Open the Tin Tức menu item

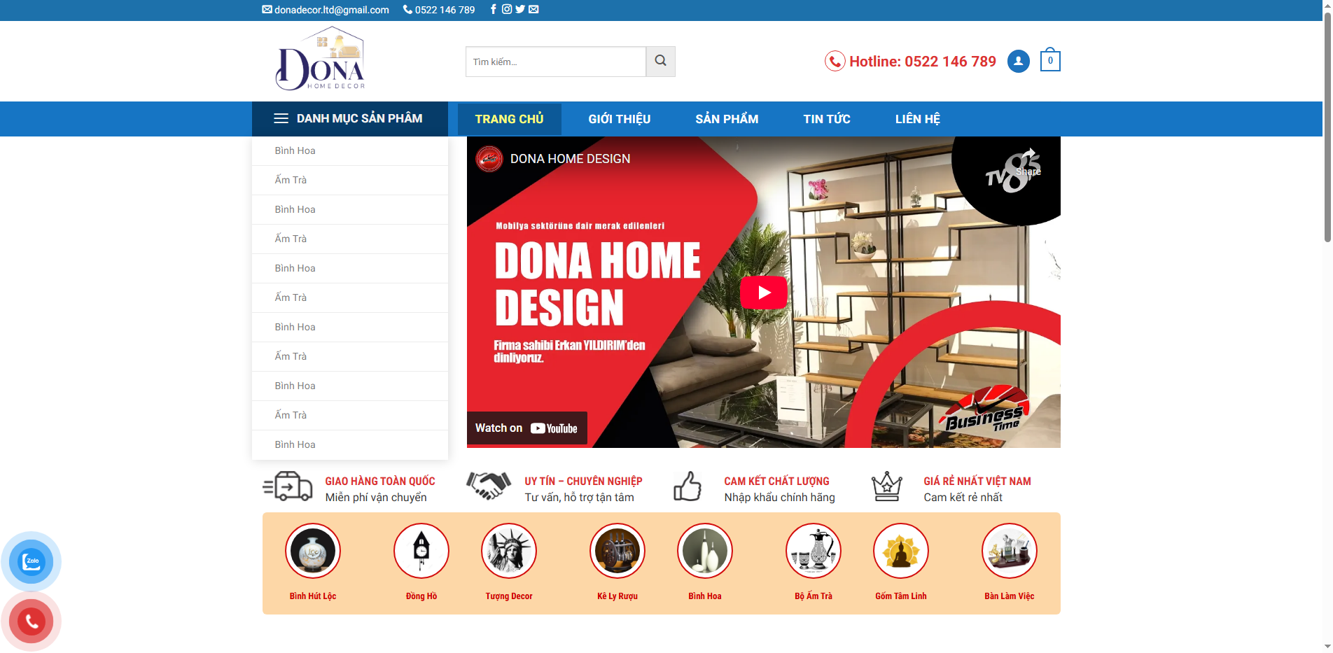point(827,119)
